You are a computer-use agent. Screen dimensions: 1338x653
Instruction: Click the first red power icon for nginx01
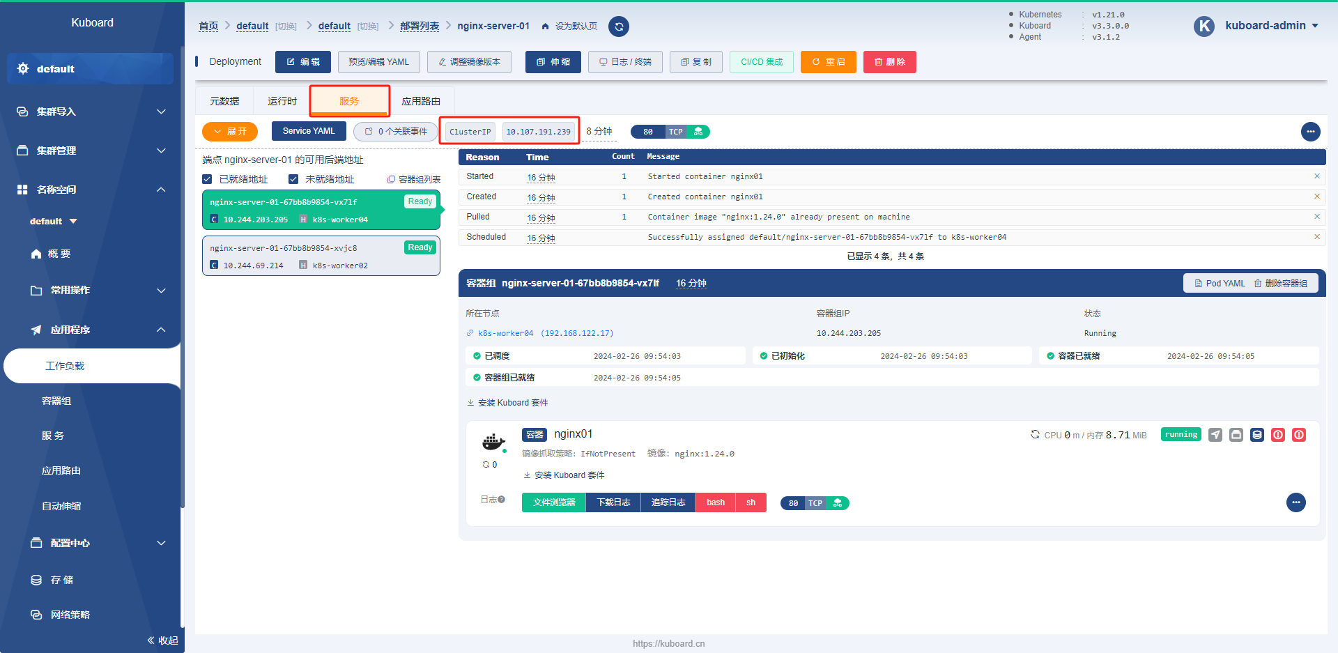point(1277,435)
